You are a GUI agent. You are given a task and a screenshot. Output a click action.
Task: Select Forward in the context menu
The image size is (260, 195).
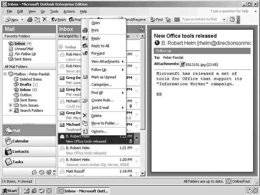pos(104,54)
